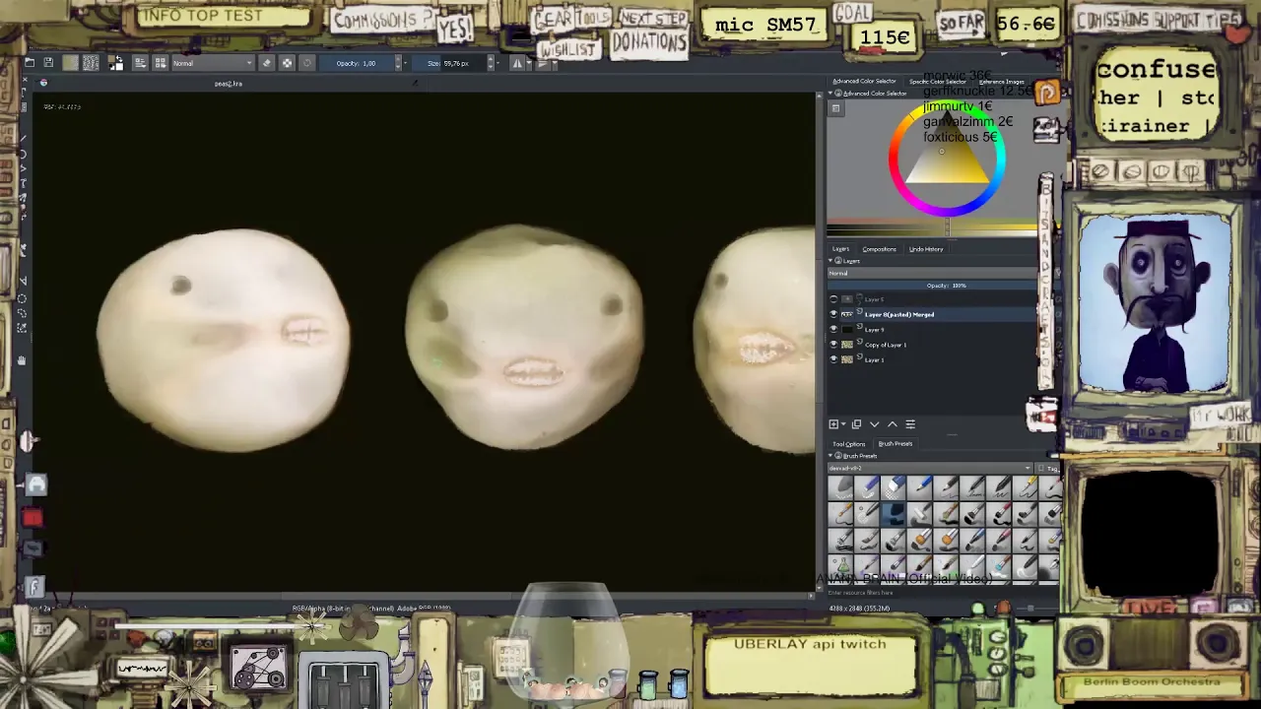Screen dimensions: 1261x709
Task: Click the Layer 1 thumbnail
Action: click(847, 360)
